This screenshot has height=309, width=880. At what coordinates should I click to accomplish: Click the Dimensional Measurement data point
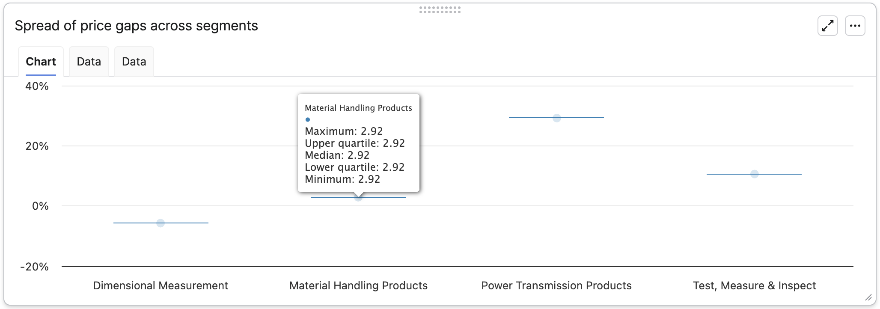tap(161, 223)
